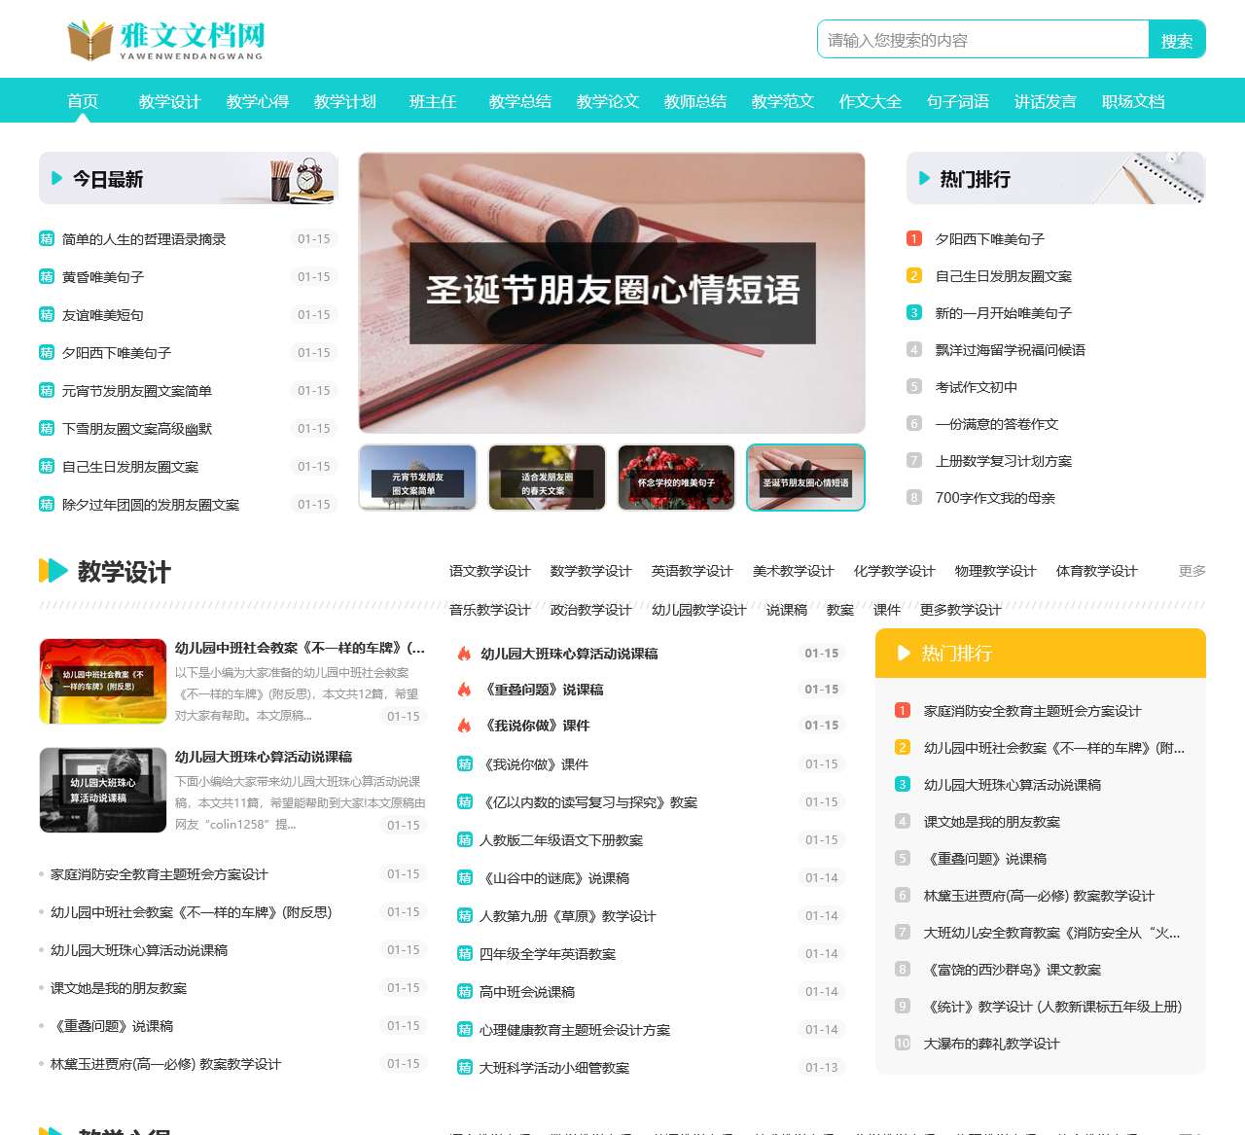The height and width of the screenshot is (1135, 1245).
Task: Click the 雅文文档网 book logo
Action: pyautogui.click(x=164, y=40)
